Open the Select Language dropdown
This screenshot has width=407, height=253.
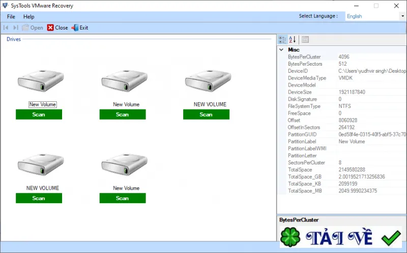[402, 16]
